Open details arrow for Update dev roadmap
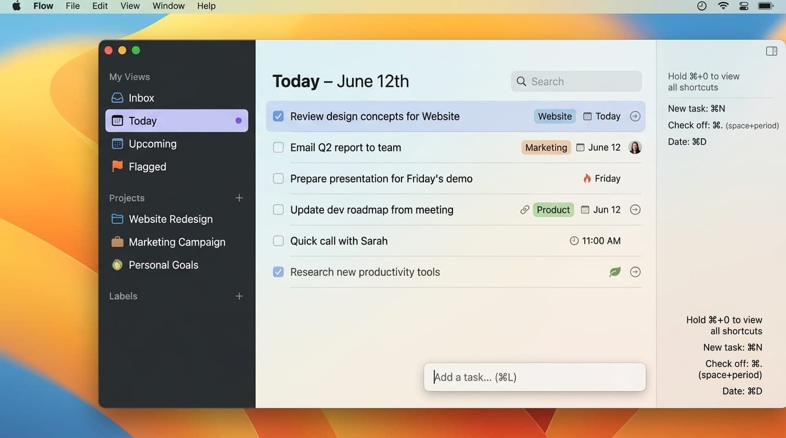Screen dimensions: 786x438 (635, 210)
